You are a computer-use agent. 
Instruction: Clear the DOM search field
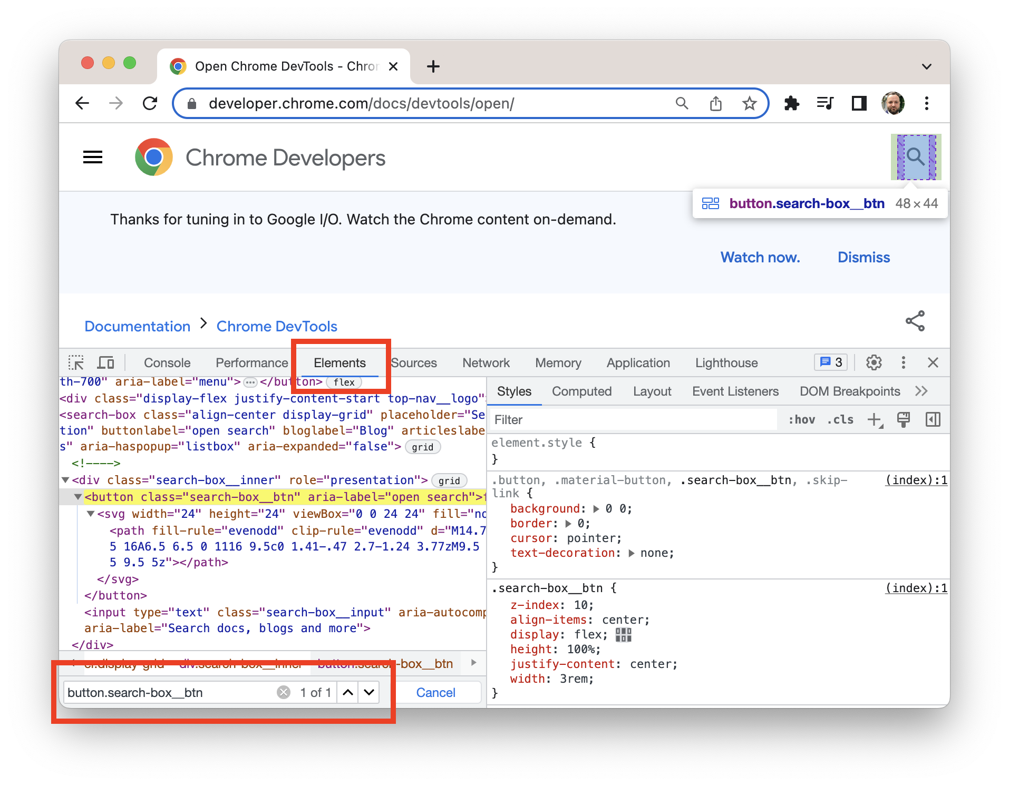coord(284,692)
